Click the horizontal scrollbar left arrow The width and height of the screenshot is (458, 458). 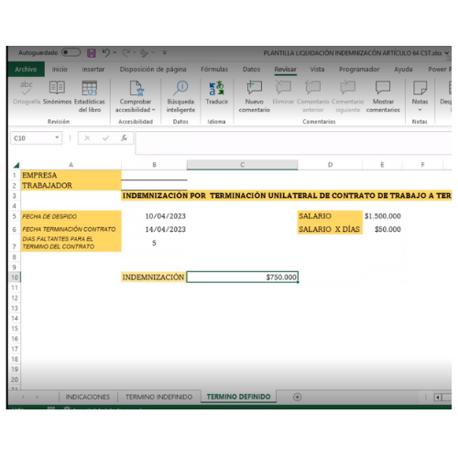click(438, 397)
